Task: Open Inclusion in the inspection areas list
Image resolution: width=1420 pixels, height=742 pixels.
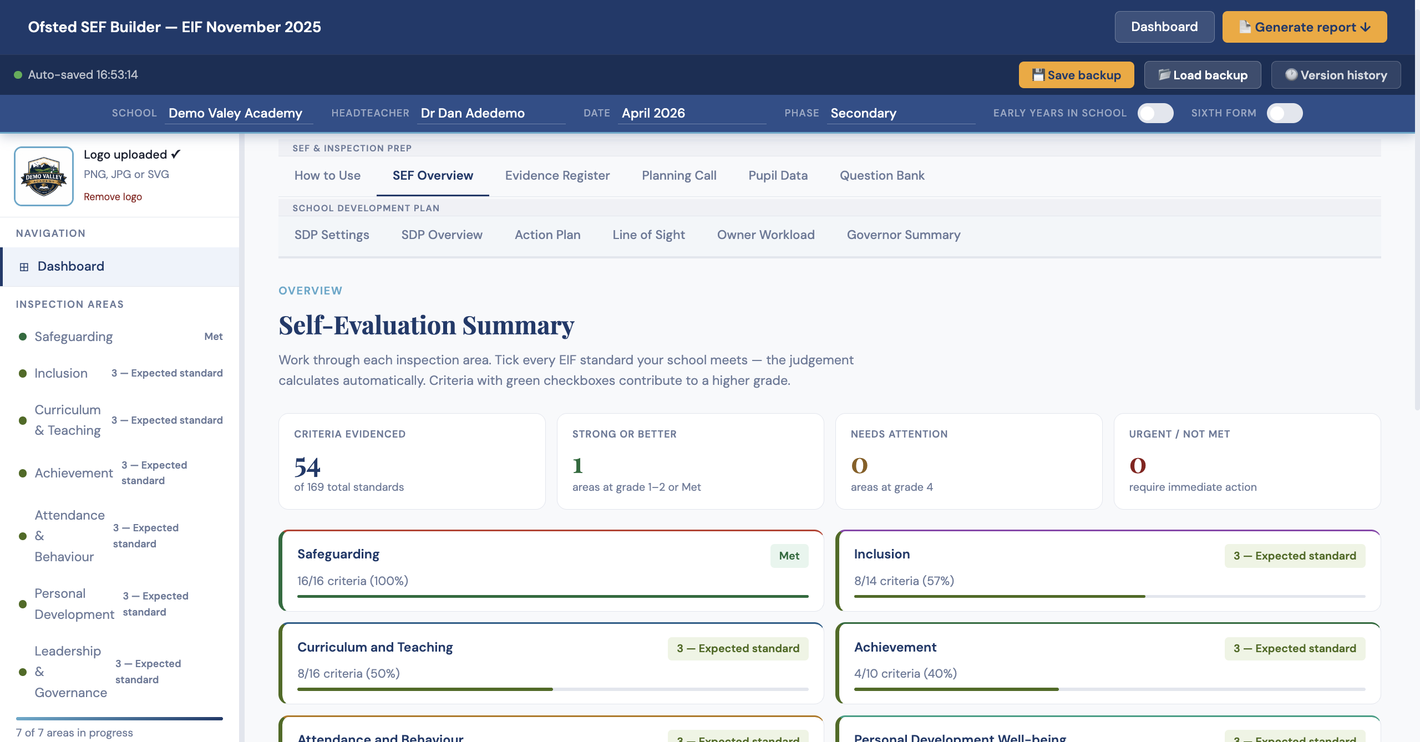Action: click(x=121, y=373)
